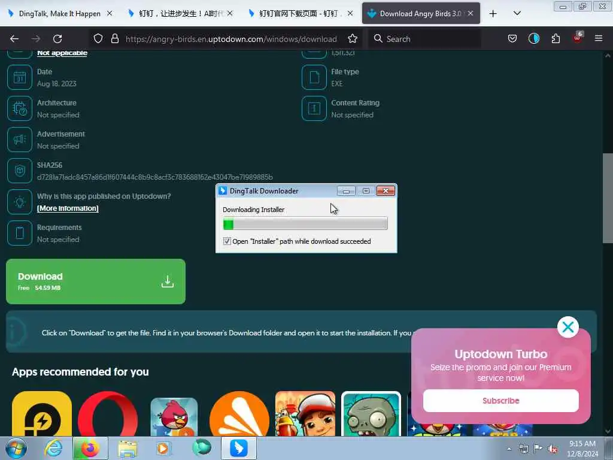The height and width of the screenshot is (460, 613).
Task: Click the red extension icon with badge 6
Action: pos(578,38)
